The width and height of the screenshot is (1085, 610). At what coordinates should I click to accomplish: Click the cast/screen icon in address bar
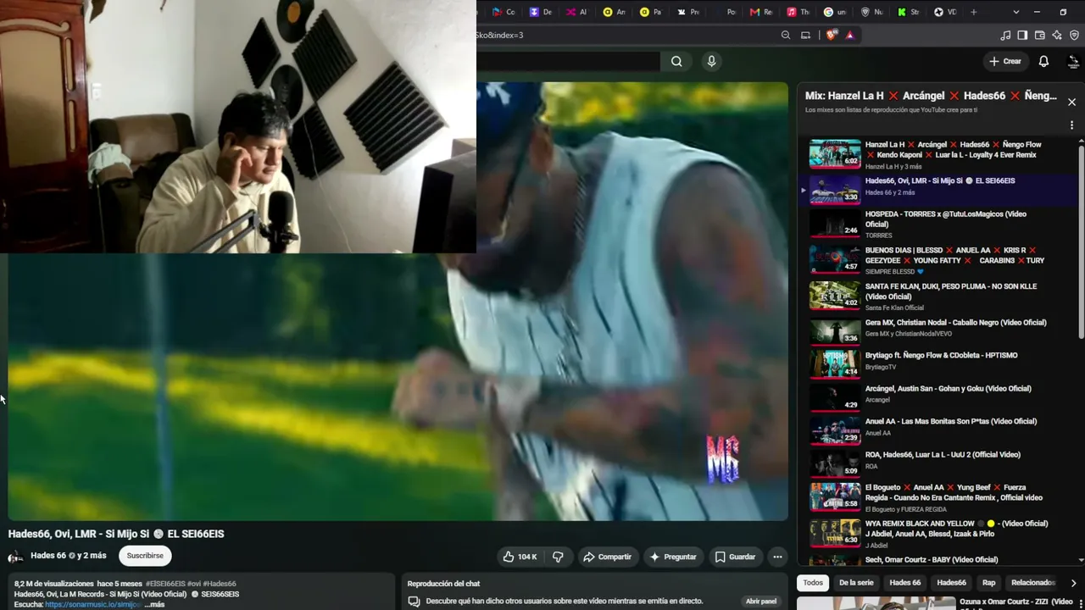pyautogui.click(x=805, y=35)
